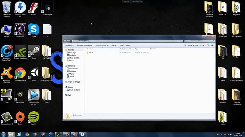Launch DAEMON Tools Lite shortcut

click(x=20, y=9)
